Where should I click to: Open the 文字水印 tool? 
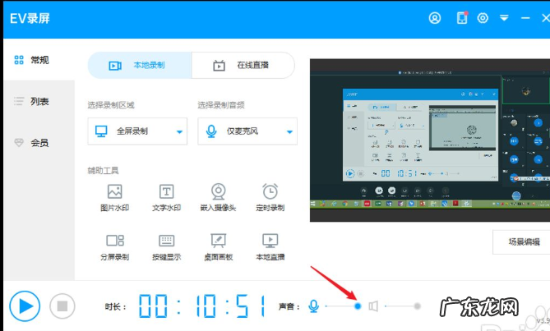[x=166, y=198]
